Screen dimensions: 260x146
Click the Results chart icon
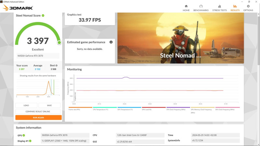click(x=235, y=6)
